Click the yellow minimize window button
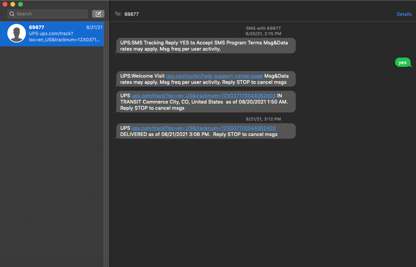This screenshot has width=416, height=267. pos(12,4)
